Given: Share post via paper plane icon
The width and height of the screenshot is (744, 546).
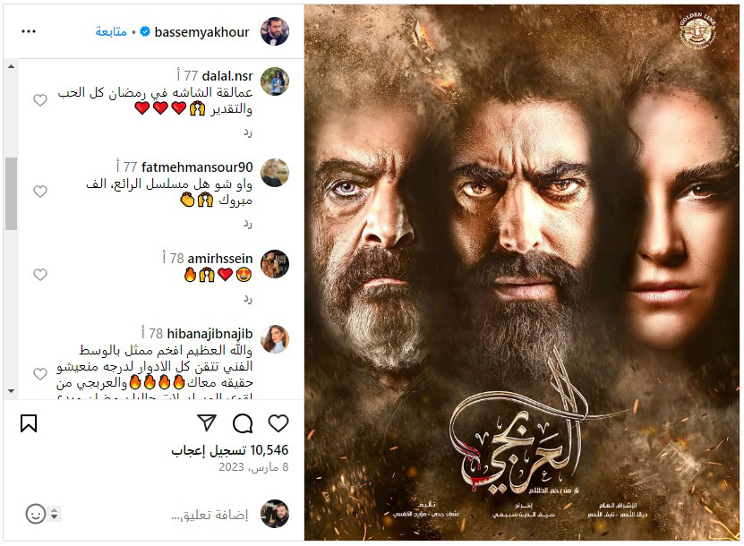Looking at the screenshot, I should (207, 422).
